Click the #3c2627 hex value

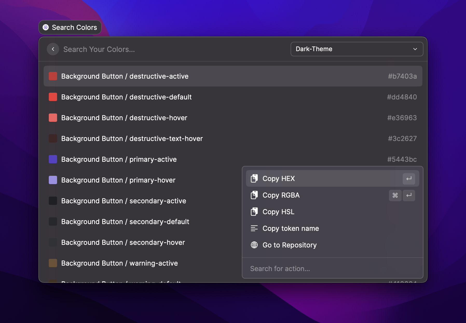pos(402,139)
